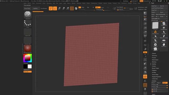Click the sculptris sphere icon
Screen dimensions: 169x95
[76, 8]
